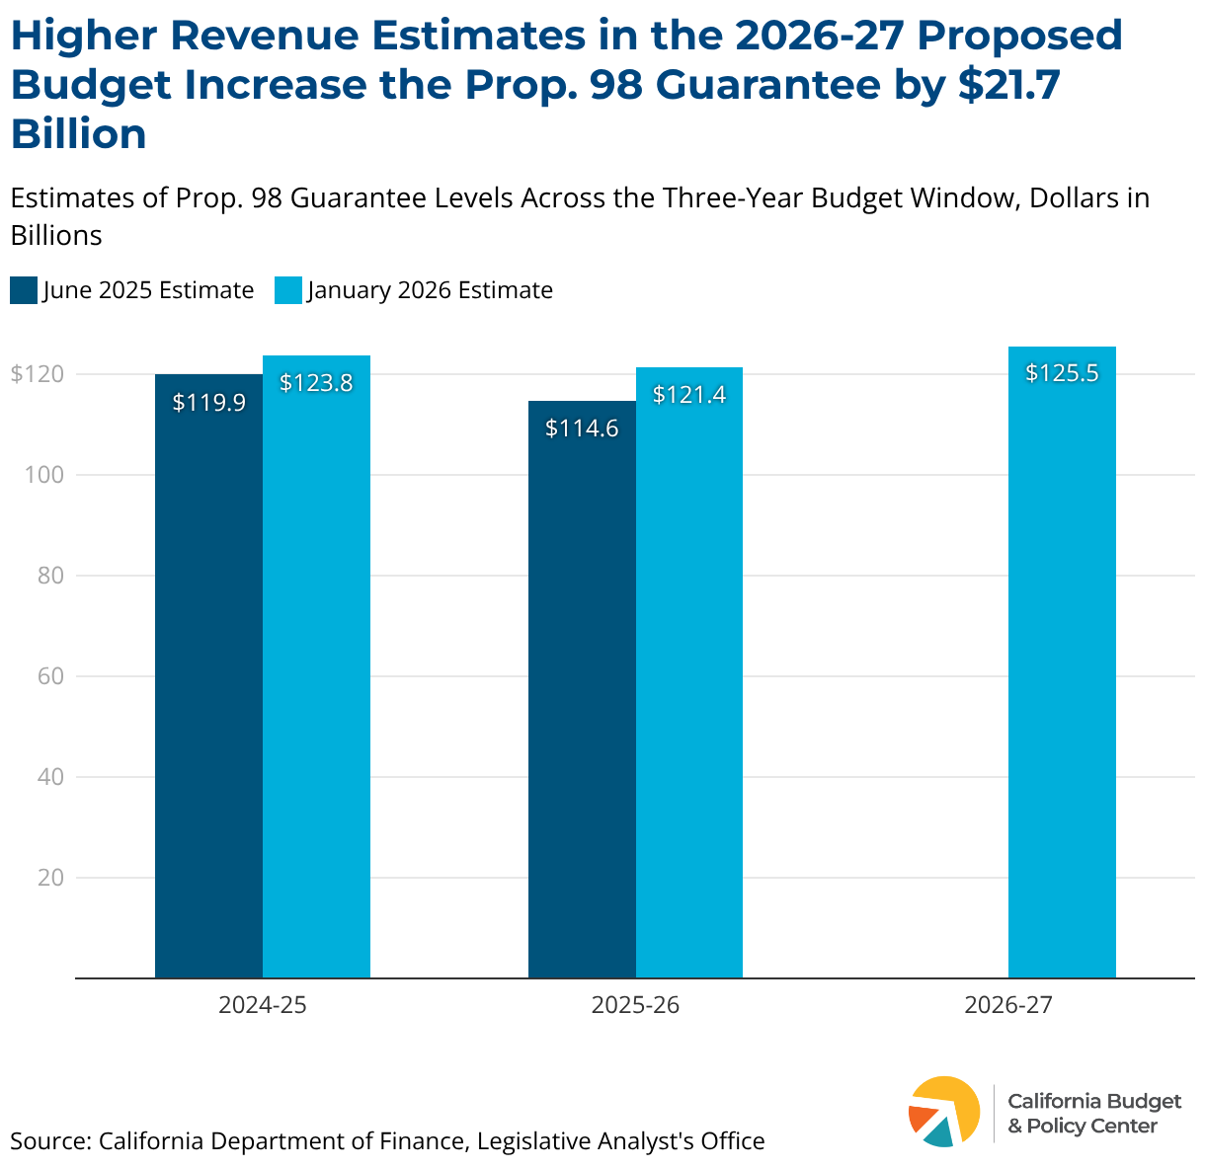Select the $121.4 data label
1205x1169 pixels.
[x=689, y=395]
